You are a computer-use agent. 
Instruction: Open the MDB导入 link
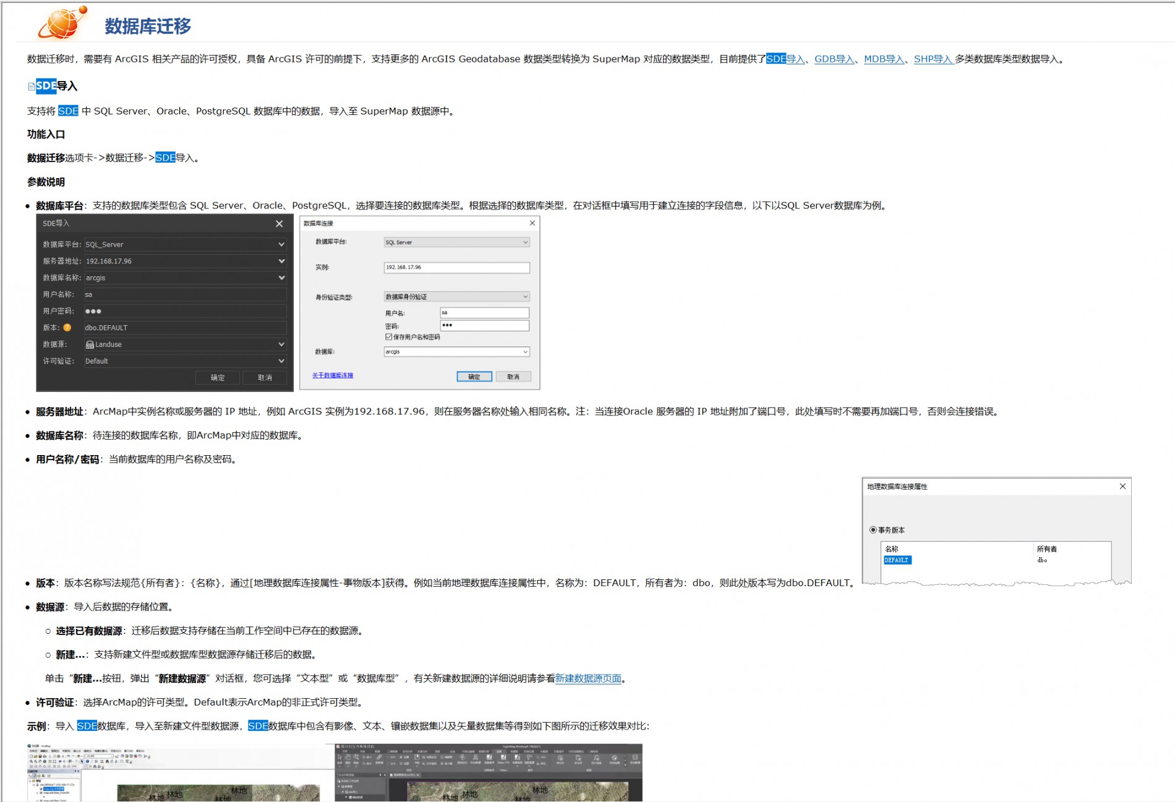pos(884,59)
